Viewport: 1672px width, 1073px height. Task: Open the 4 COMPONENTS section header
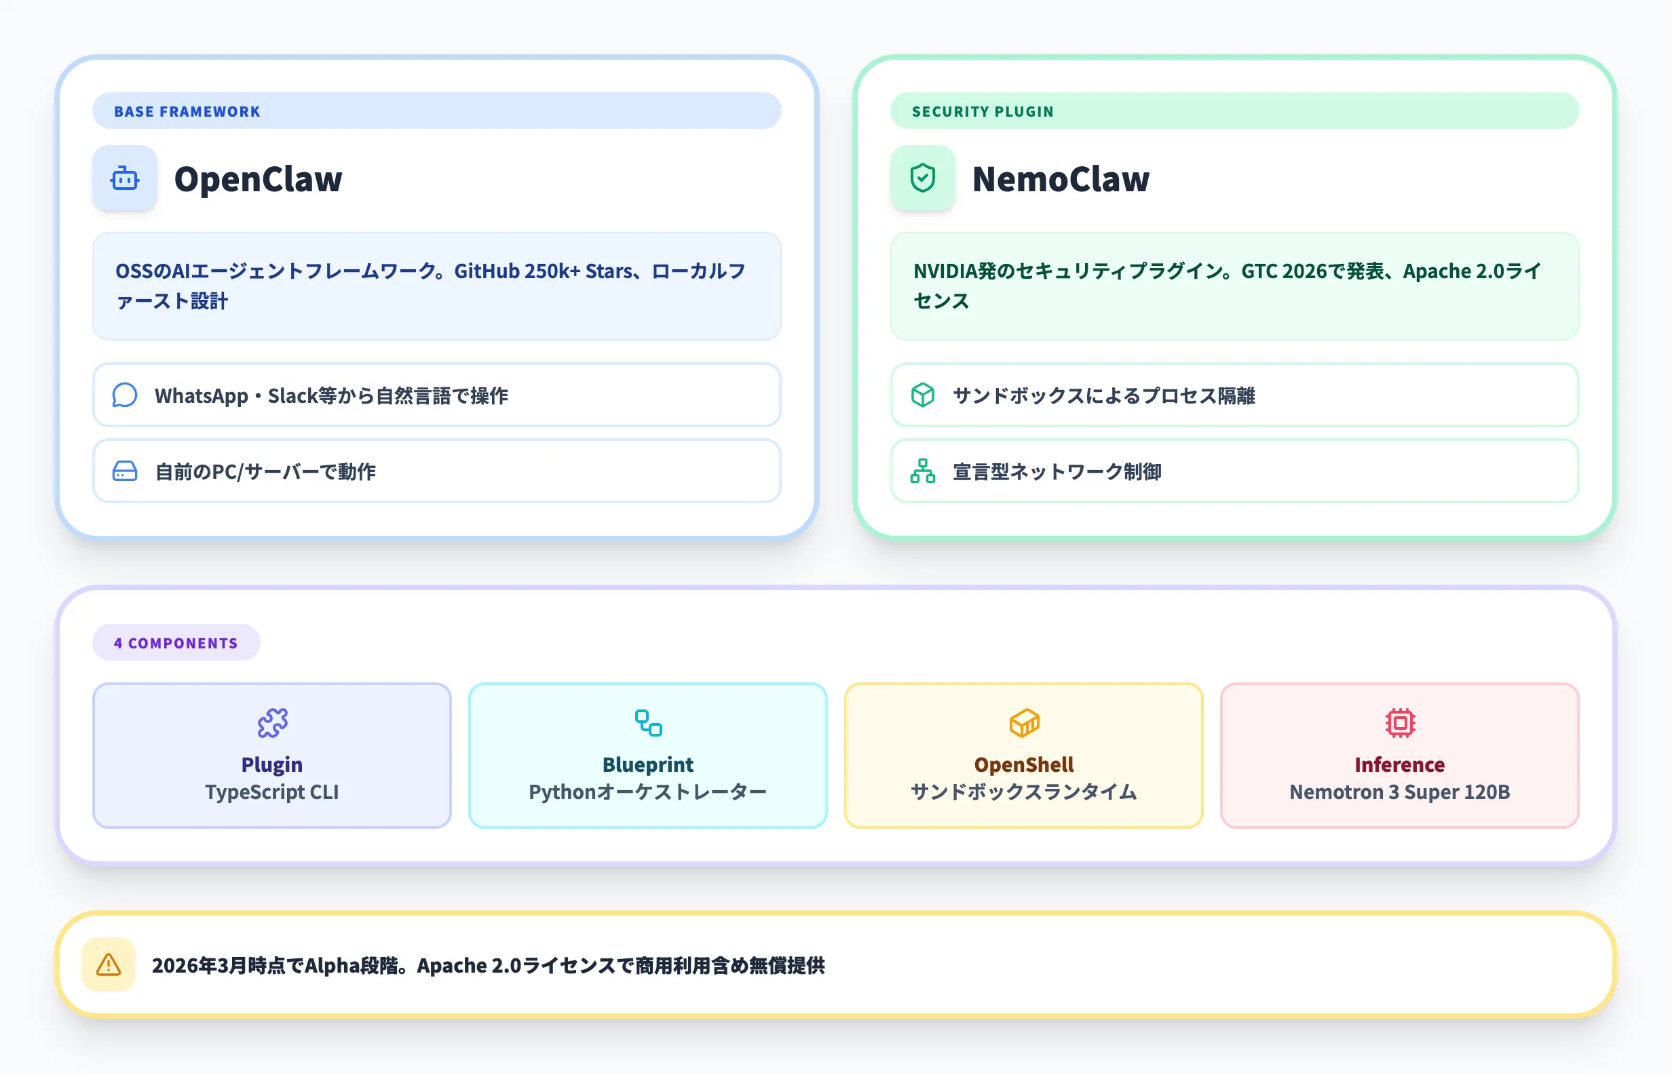coord(176,642)
